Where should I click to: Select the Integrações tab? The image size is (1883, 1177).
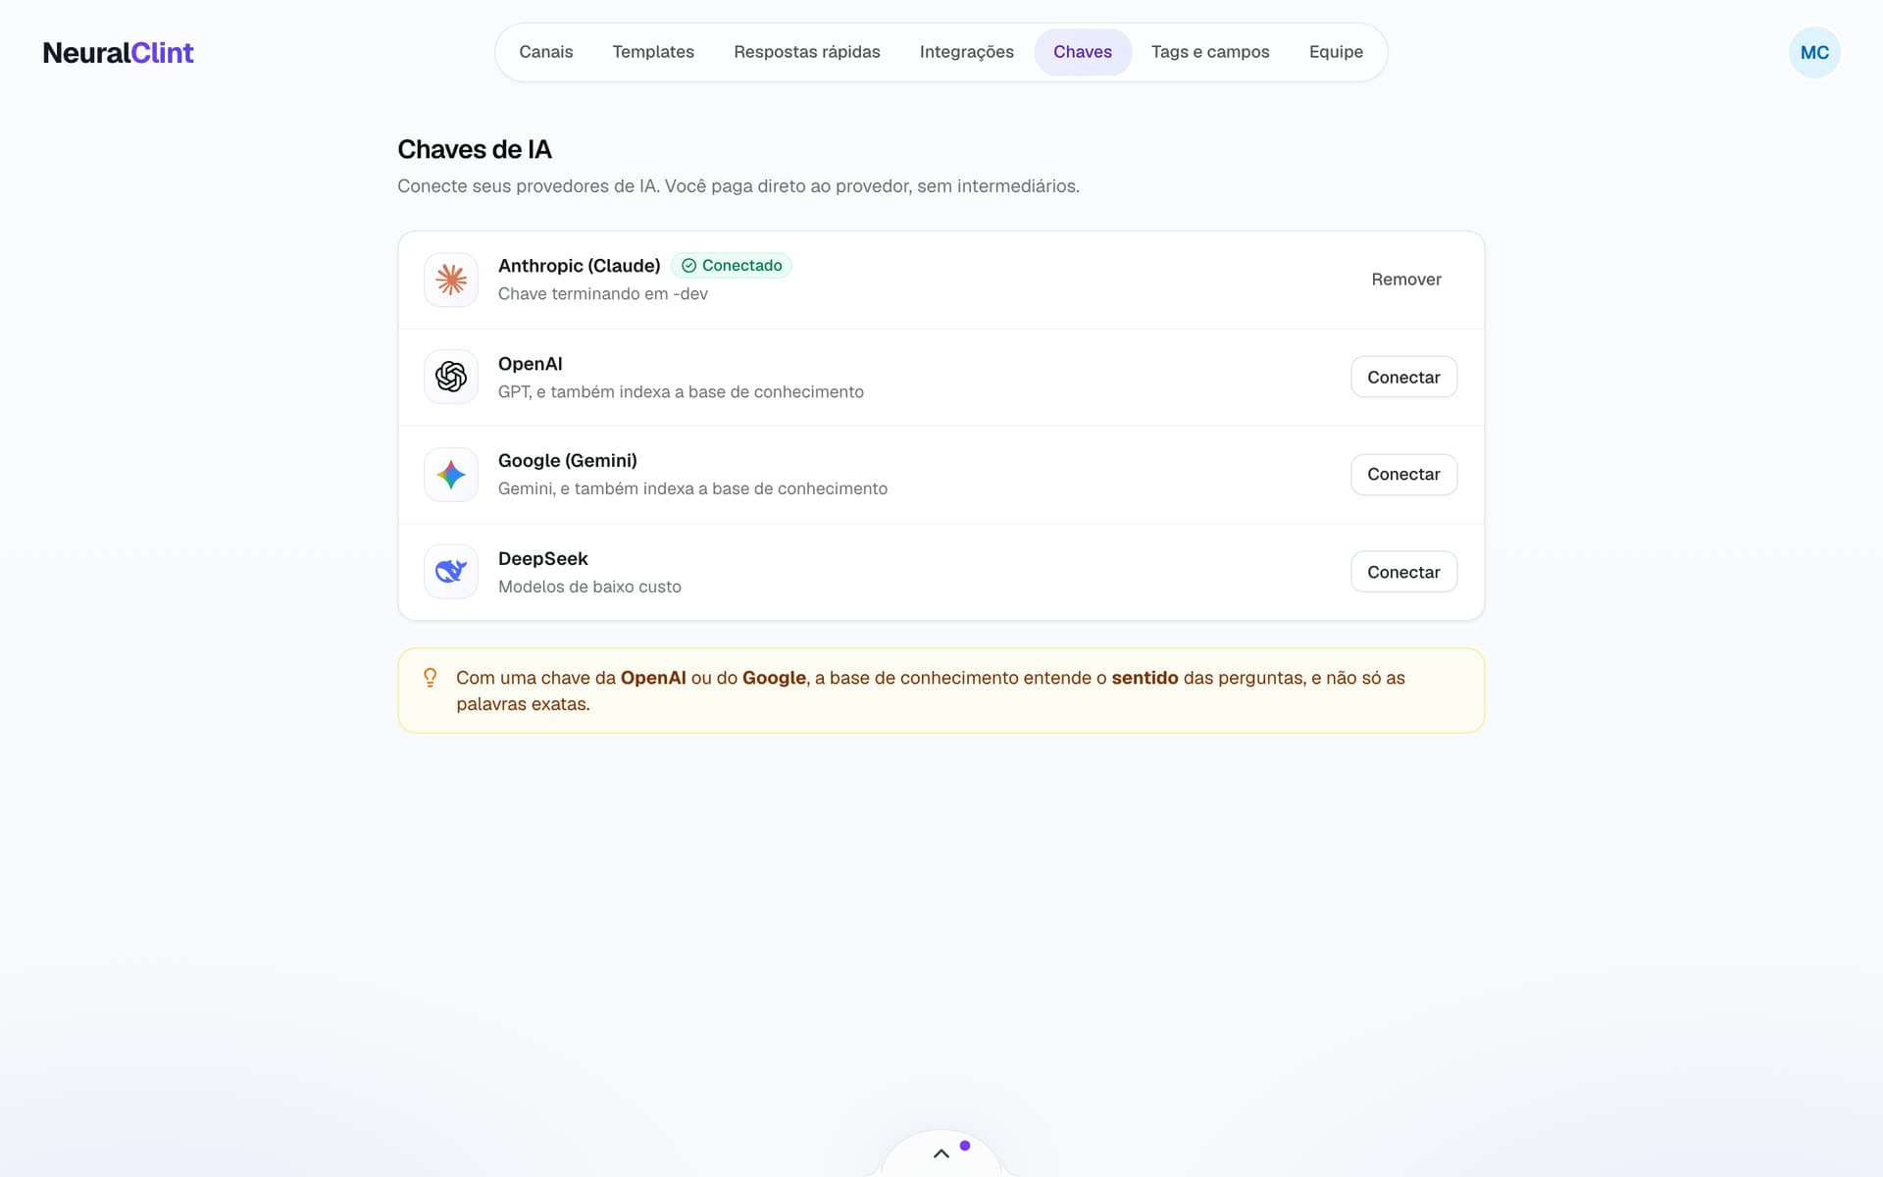click(967, 52)
